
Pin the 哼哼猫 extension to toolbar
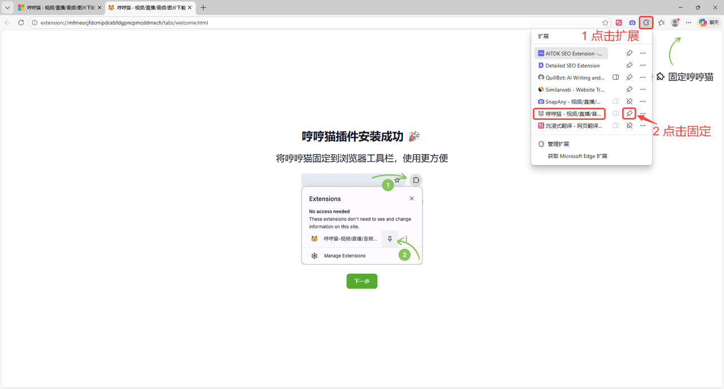point(629,114)
